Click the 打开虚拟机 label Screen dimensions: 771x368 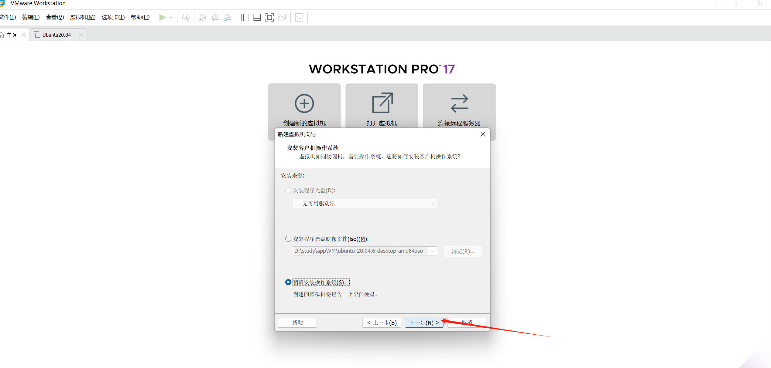pyautogui.click(x=382, y=123)
